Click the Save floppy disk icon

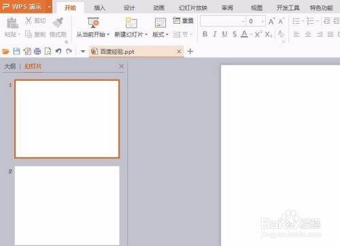(x=16, y=52)
